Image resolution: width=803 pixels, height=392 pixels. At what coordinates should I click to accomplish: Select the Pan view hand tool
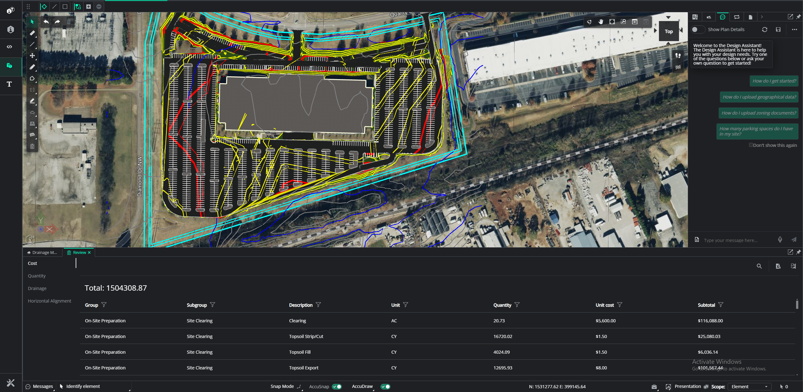point(601,22)
